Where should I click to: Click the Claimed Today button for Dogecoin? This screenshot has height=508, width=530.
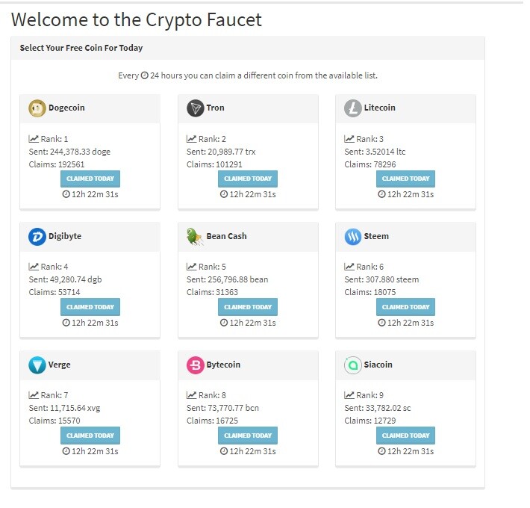pyautogui.click(x=90, y=179)
